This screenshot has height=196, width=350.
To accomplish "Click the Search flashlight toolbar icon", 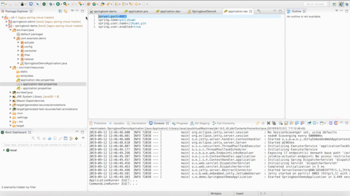I will point(108,4).
